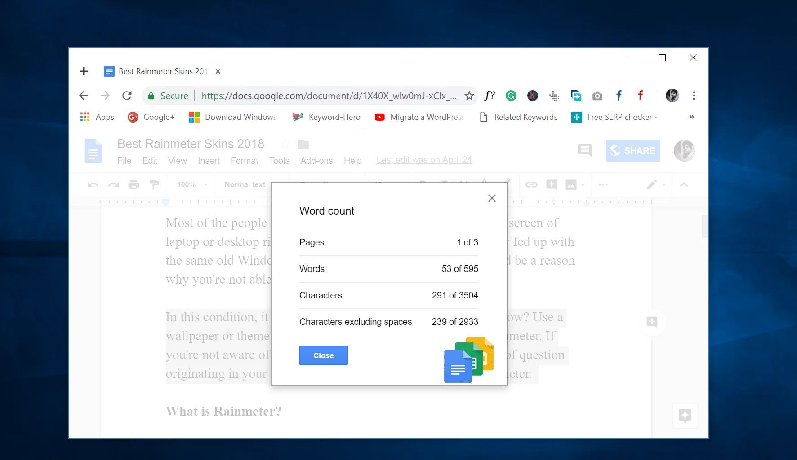Click the document title Best Rainmeter Skins 2018
This screenshot has width=797, height=460.
[191, 144]
